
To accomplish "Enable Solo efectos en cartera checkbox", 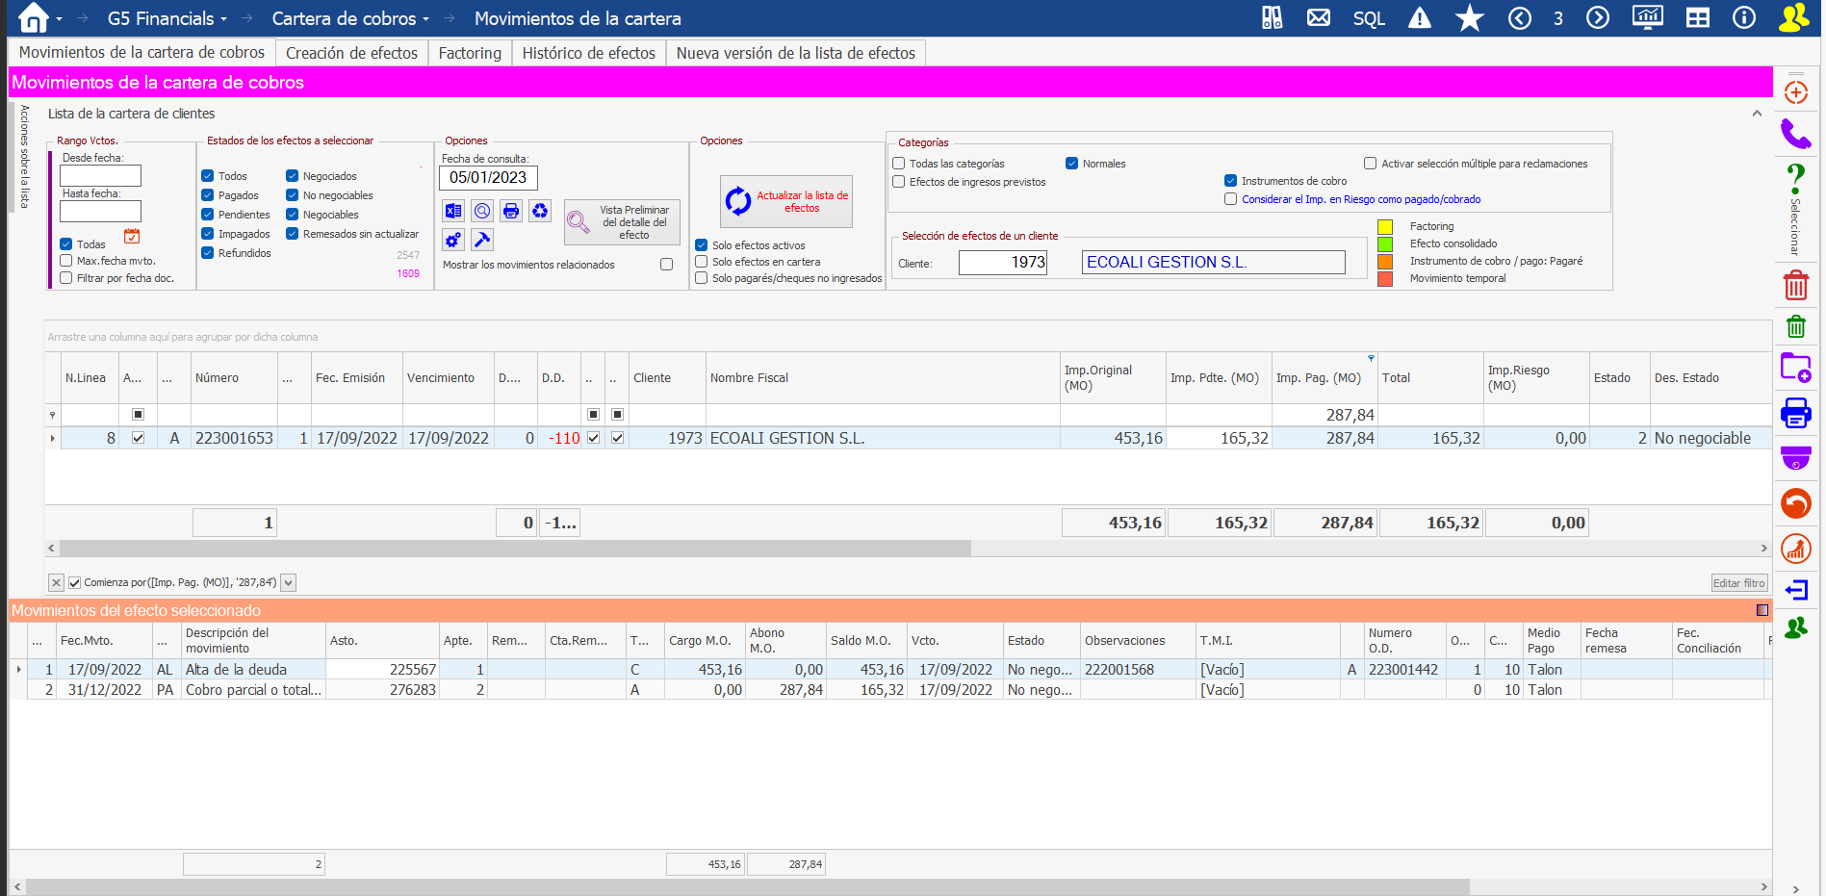I will (702, 262).
